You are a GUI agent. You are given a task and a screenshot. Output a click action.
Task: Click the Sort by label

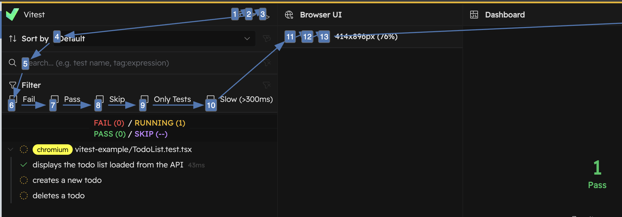(35, 39)
